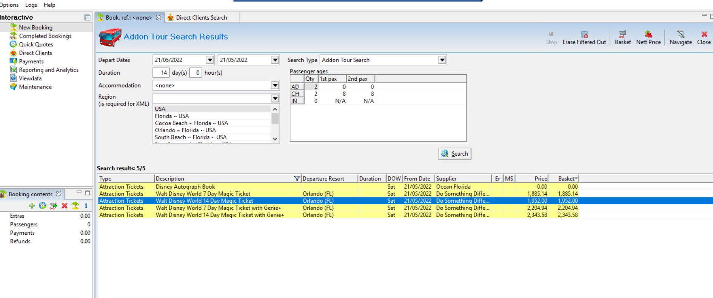
Task: Select the IN passenger row header
Action: pos(297,101)
